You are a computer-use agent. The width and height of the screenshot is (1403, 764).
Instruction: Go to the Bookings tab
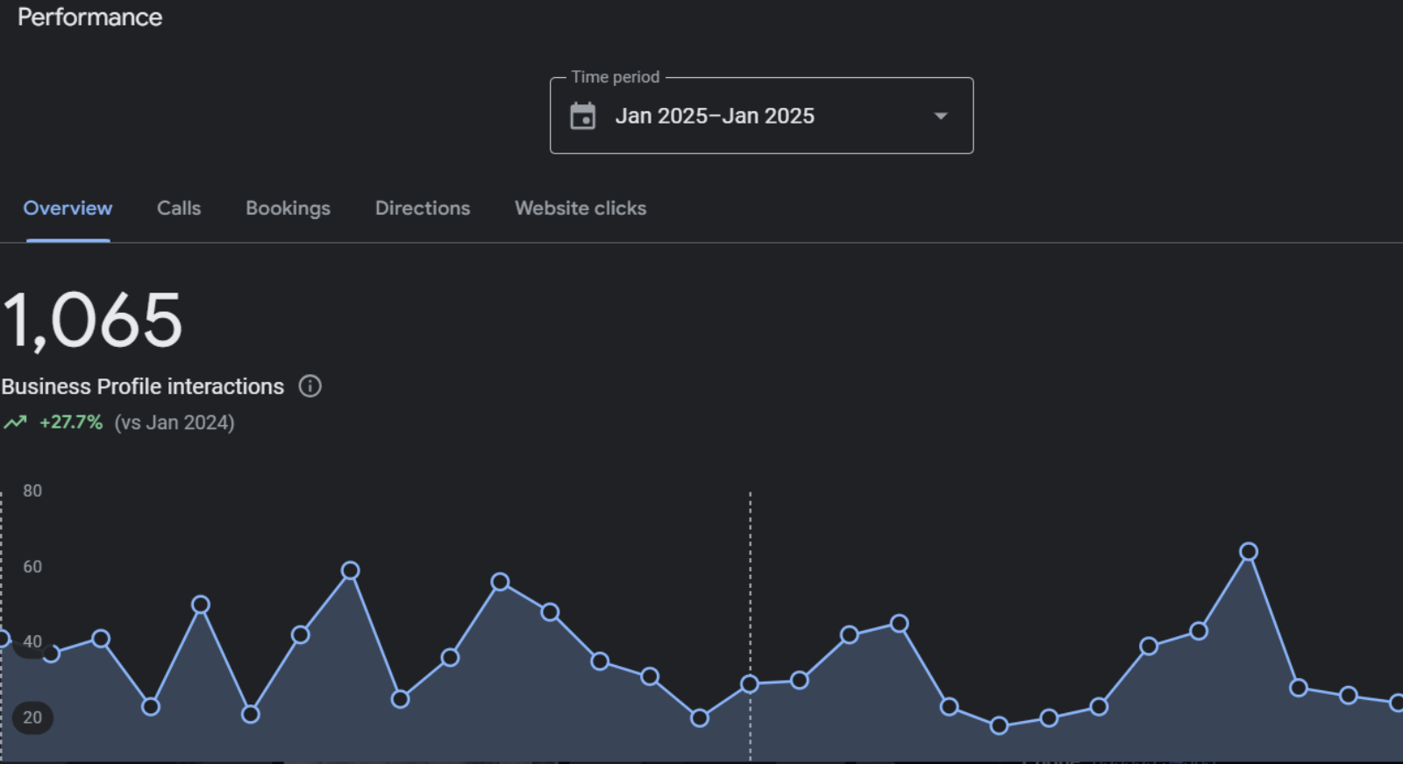288,209
